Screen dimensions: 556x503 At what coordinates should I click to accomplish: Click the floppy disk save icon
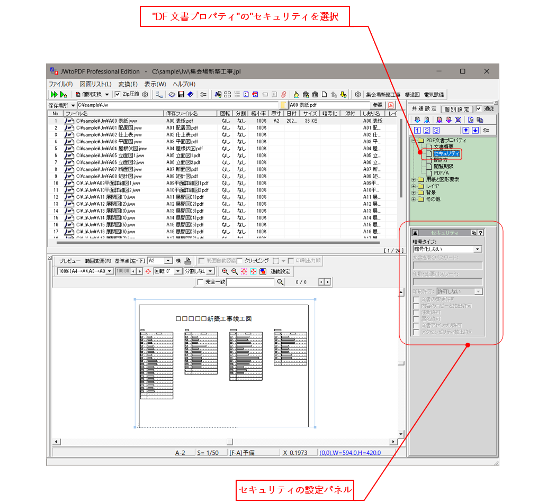click(x=181, y=94)
